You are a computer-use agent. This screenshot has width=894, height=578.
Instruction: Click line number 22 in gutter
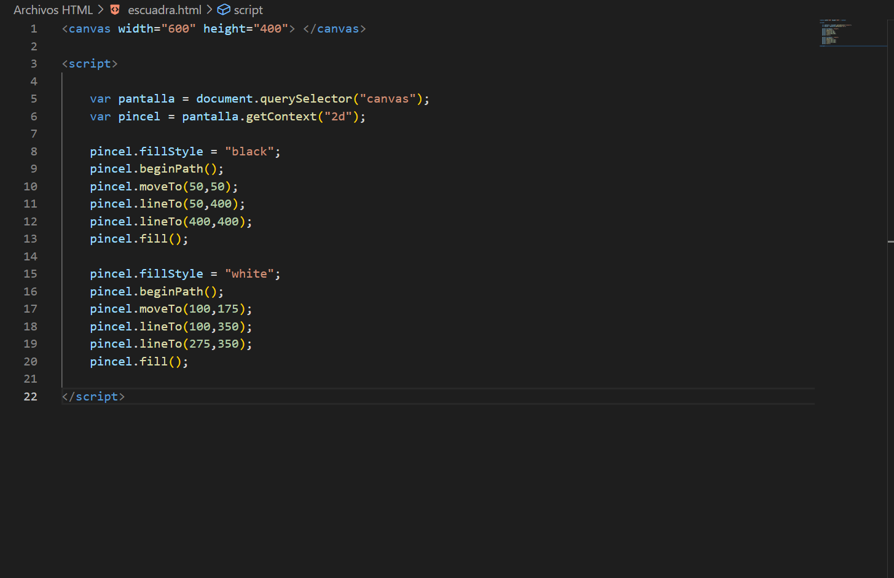30,397
